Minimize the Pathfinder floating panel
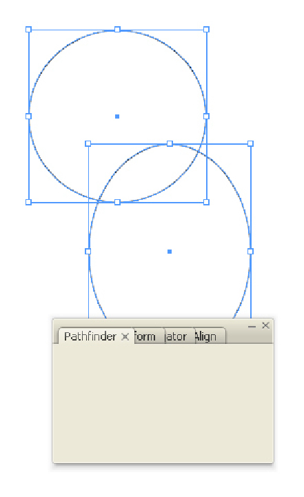The image size is (304, 497). [252, 326]
